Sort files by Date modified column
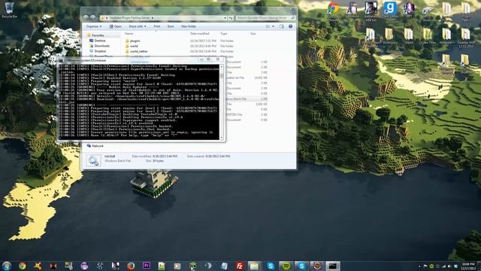Screen dimensions: 481x271 point(200,33)
